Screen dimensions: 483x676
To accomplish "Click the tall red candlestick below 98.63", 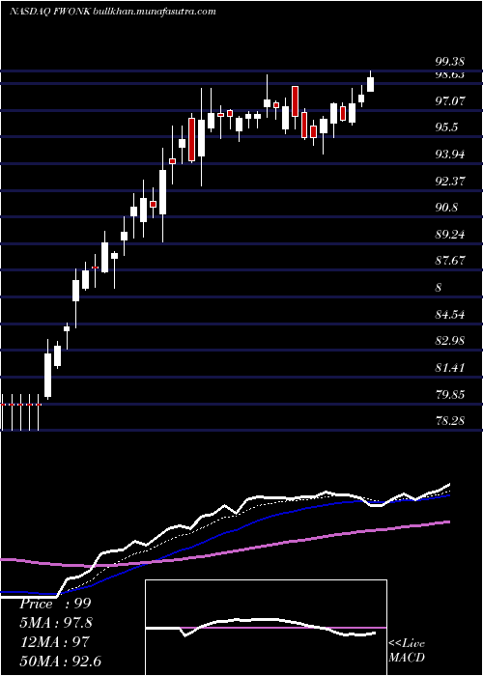I will (x=295, y=101).
